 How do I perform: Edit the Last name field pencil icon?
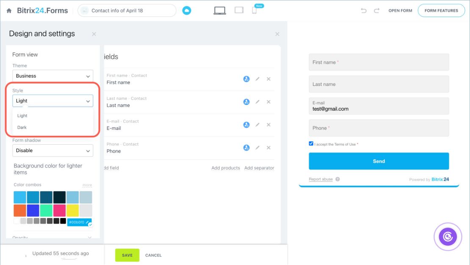pyautogui.click(x=257, y=102)
